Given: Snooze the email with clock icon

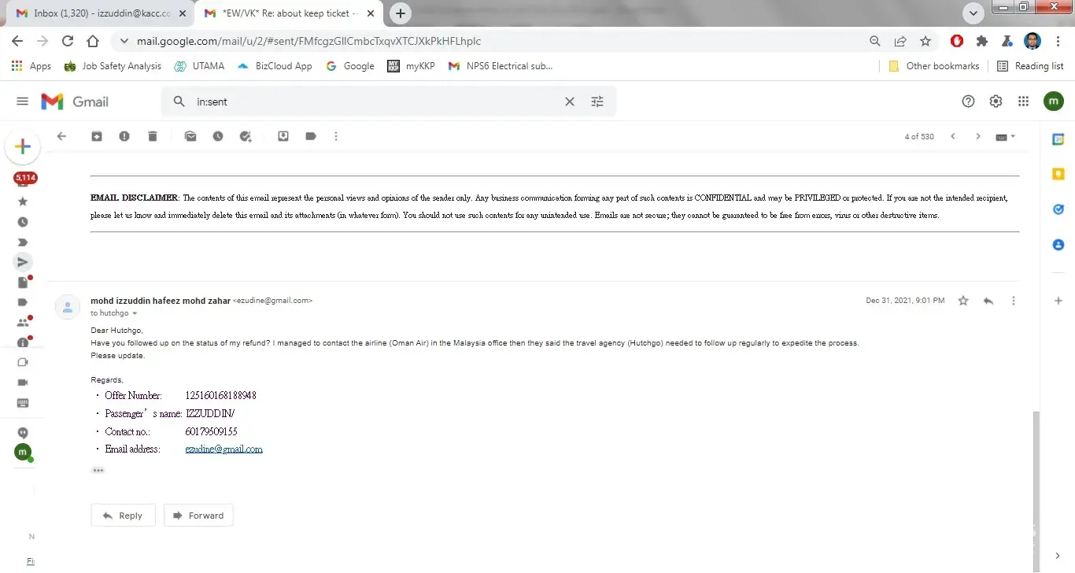Looking at the screenshot, I should pyautogui.click(x=218, y=136).
